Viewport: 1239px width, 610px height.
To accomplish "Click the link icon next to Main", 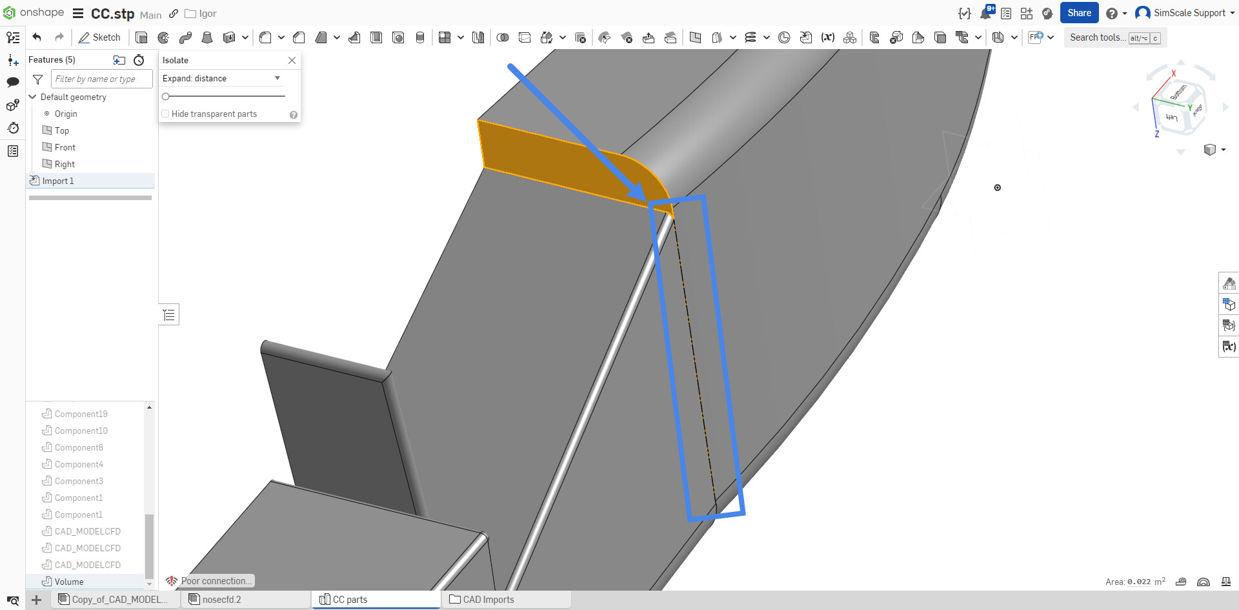I will 174,14.
